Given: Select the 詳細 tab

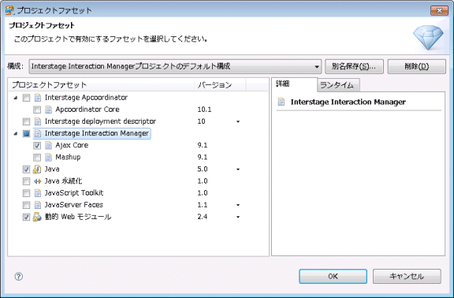Looking at the screenshot, I should coord(294,84).
